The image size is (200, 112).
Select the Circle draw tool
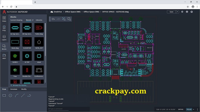click(11, 95)
